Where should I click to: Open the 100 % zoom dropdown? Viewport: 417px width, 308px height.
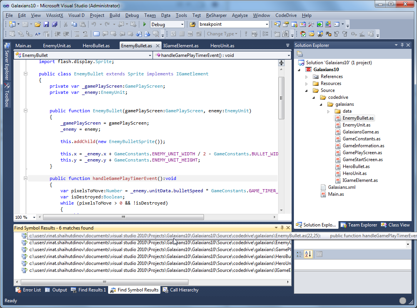(x=34, y=217)
